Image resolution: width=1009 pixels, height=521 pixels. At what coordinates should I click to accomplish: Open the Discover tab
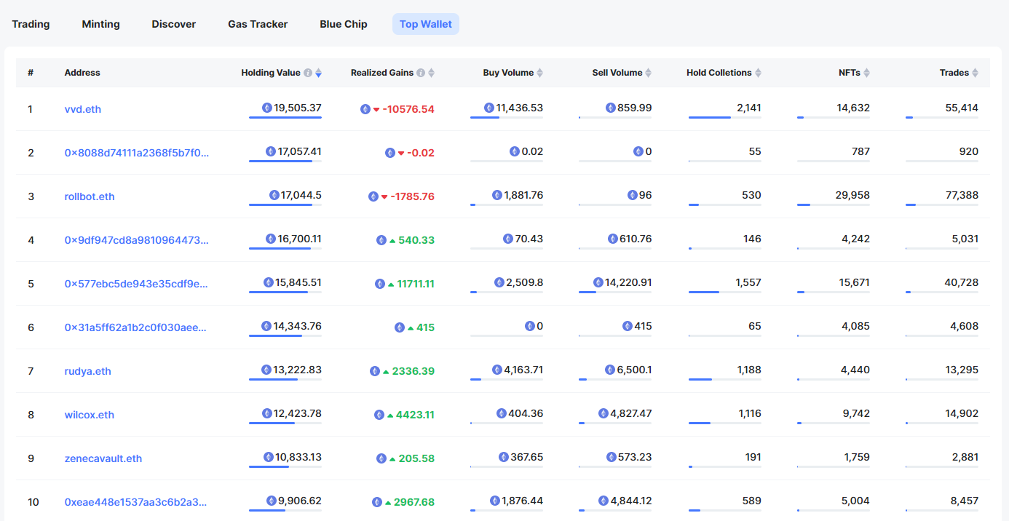(x=173, y=24)
